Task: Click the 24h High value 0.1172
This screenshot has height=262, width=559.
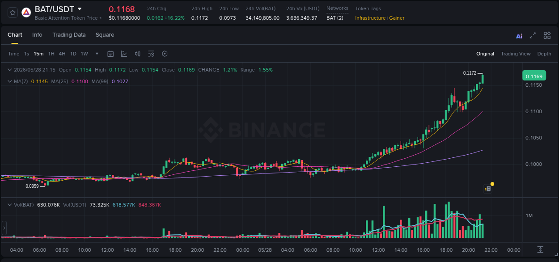Action: pyautogui.click(x=199, y=18)
